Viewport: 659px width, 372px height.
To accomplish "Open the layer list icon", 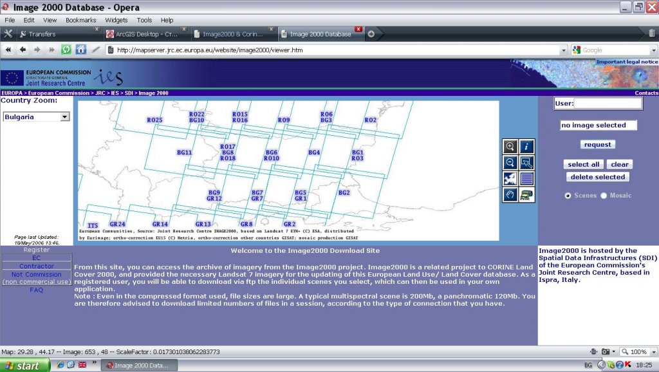I will [x=526, y=179].
